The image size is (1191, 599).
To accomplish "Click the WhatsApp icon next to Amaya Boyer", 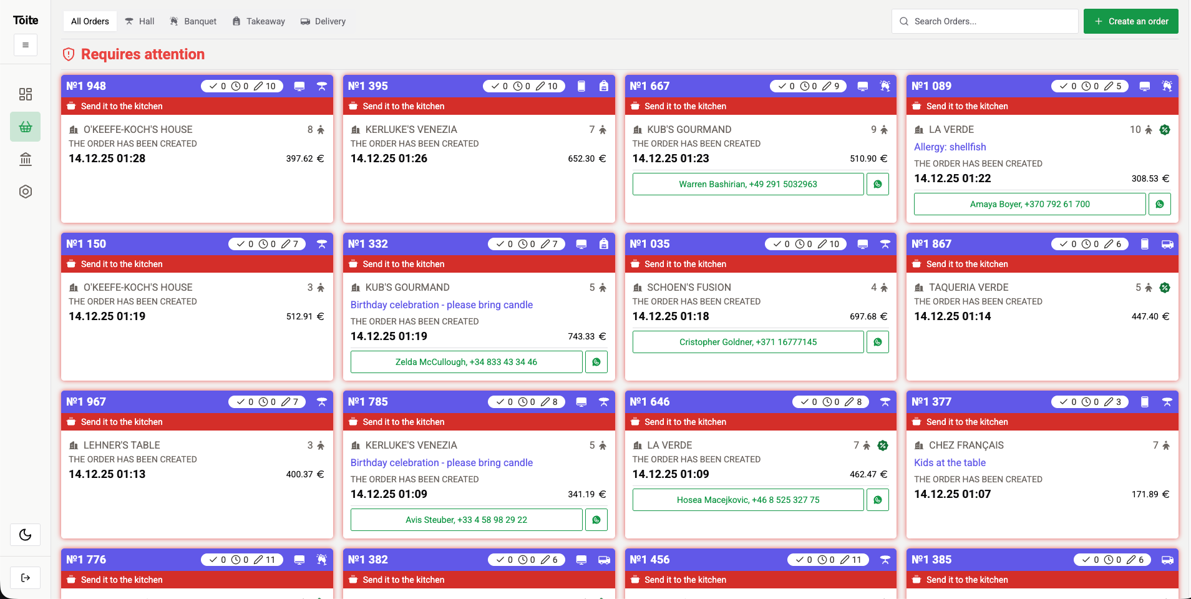I will [x=1159, y=203].
